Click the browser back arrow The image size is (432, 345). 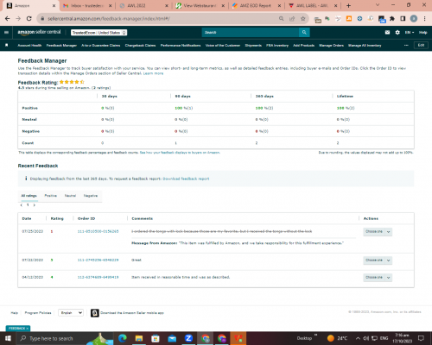[x=8, y=18]
